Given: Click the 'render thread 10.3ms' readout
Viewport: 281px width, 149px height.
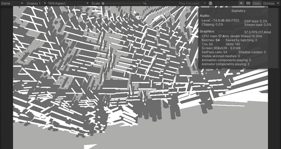Looking at the screenshot, I should pyautogui.click(x=246, y=36).
